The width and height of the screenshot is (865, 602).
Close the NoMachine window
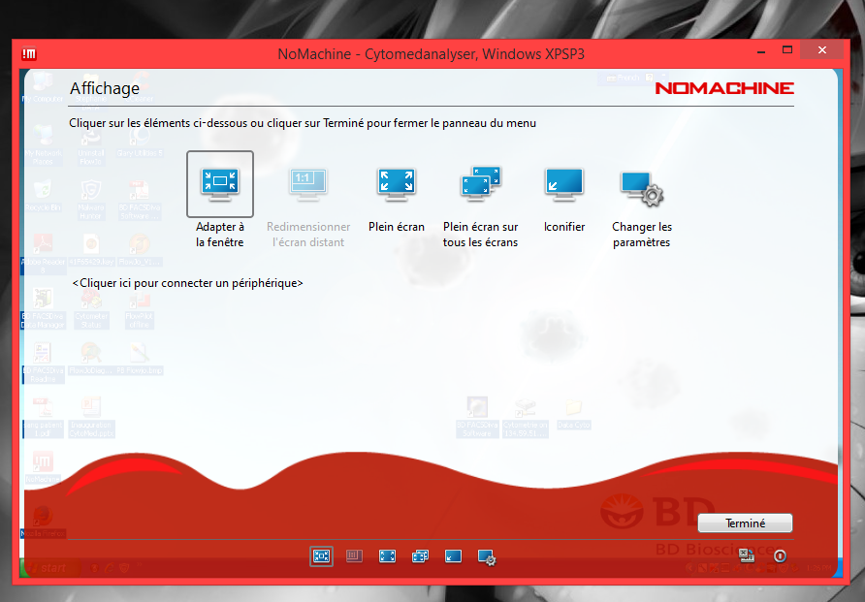tap(822, 50)
